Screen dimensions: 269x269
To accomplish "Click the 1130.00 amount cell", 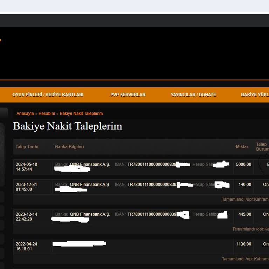I will tap(244, 244).
